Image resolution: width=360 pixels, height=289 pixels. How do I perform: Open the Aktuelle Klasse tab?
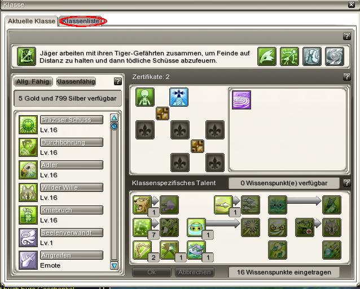pos(32,21)
